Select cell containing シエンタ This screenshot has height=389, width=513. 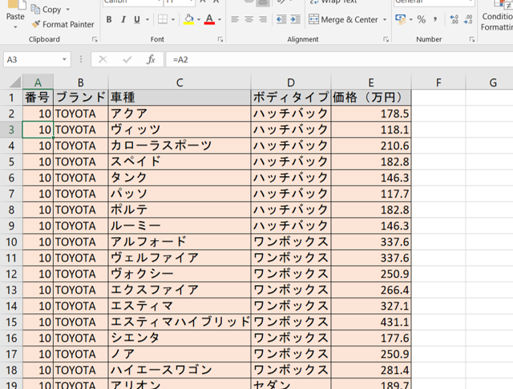point(180,338)
